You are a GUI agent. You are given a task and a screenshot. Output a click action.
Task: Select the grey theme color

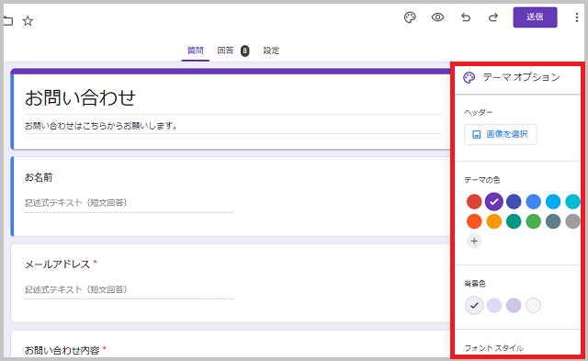point(572,221)
